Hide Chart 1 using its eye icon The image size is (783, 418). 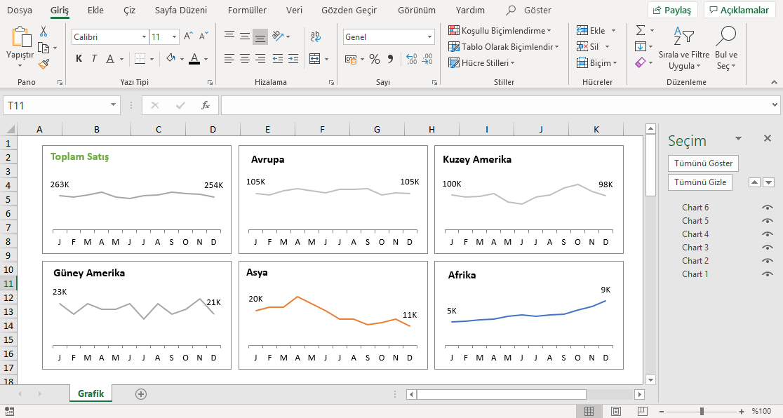767,274
